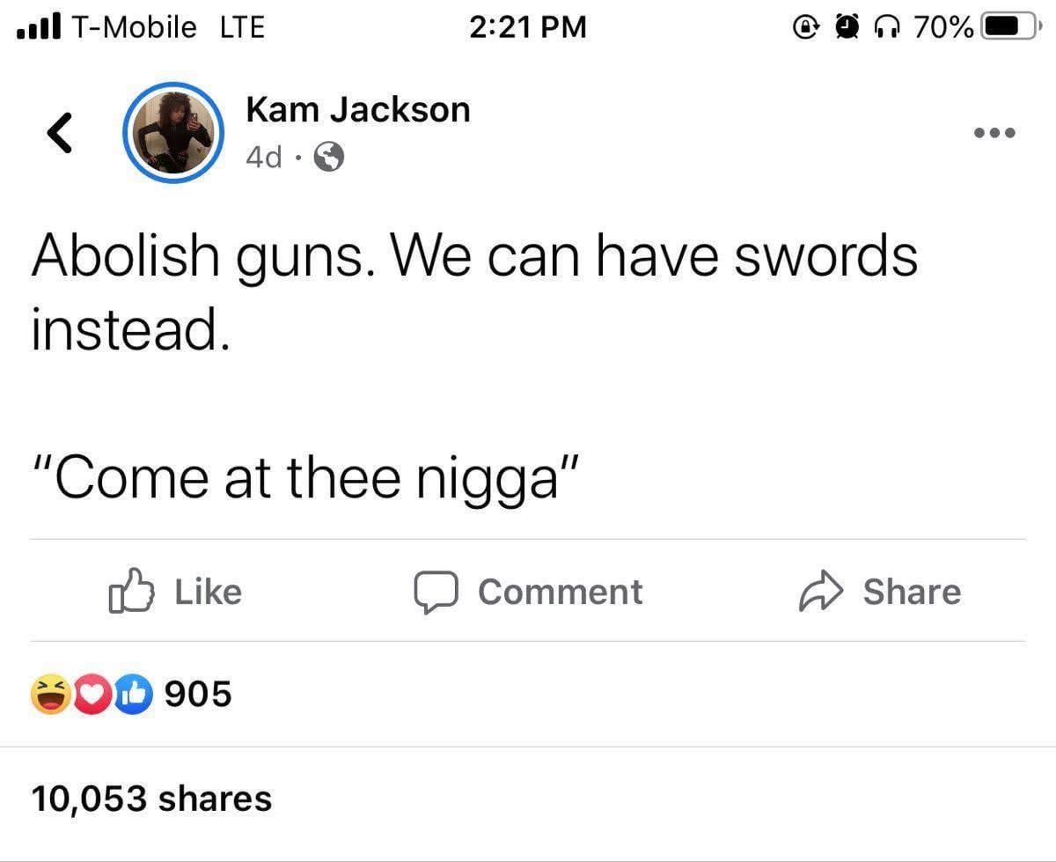The height and width of the screenshot is (862, 1056).
Task: Click the blue Like reaction icon
Action: point(134,694)
